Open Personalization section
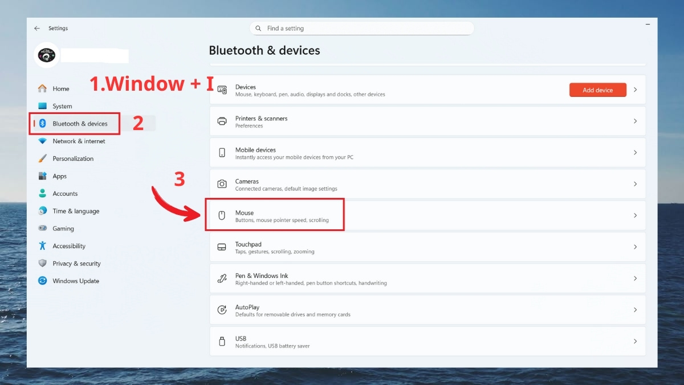 pos(73,159)
